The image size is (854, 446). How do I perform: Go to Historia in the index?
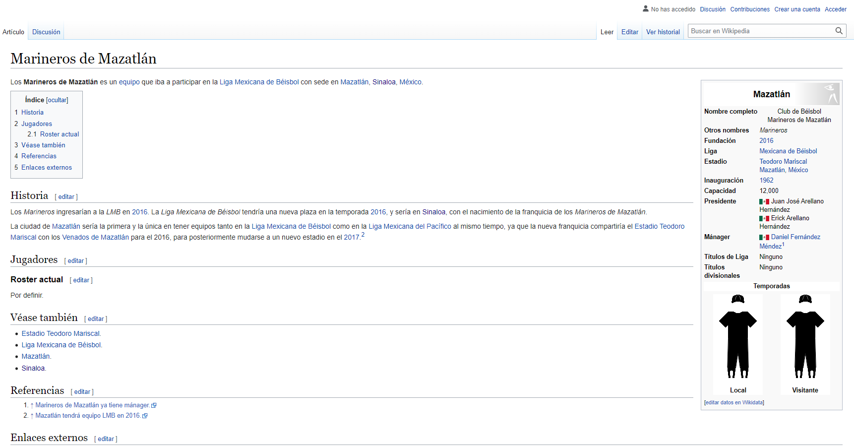(x=32, y=113)
